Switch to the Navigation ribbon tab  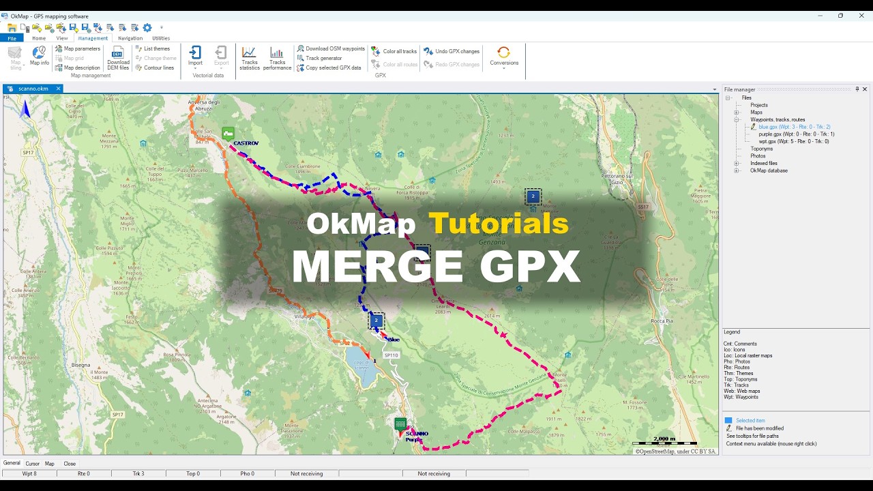pos(130,38)
